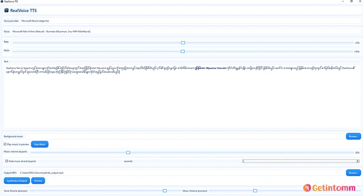Image resolution: width=363 pixels, height=196 pixels.
Task: Click the Rate slider handle
Action: [183, 43]
